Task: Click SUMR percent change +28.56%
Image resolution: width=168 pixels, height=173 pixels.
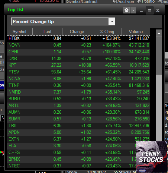Action: pyautogui.click(x=113, y=119)
